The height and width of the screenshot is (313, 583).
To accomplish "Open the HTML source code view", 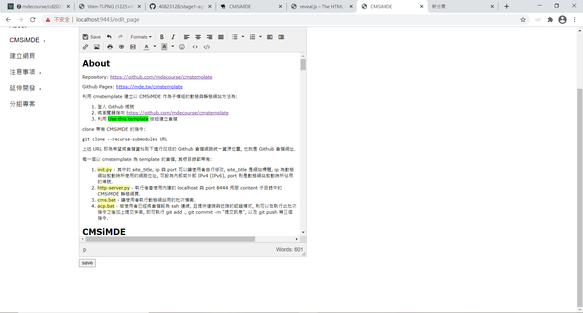I will (195, 47).
